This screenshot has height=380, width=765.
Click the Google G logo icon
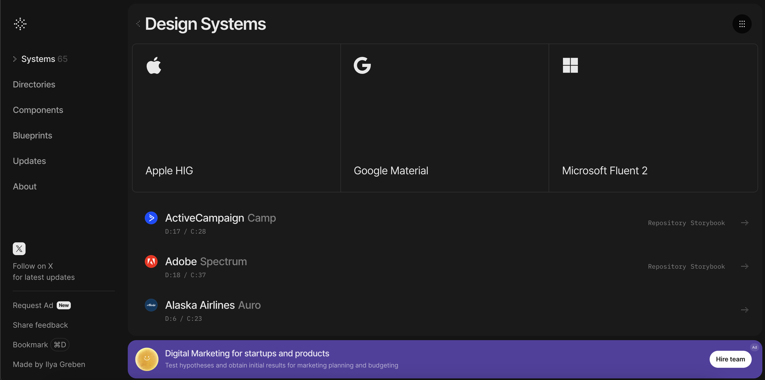(362, 65)
